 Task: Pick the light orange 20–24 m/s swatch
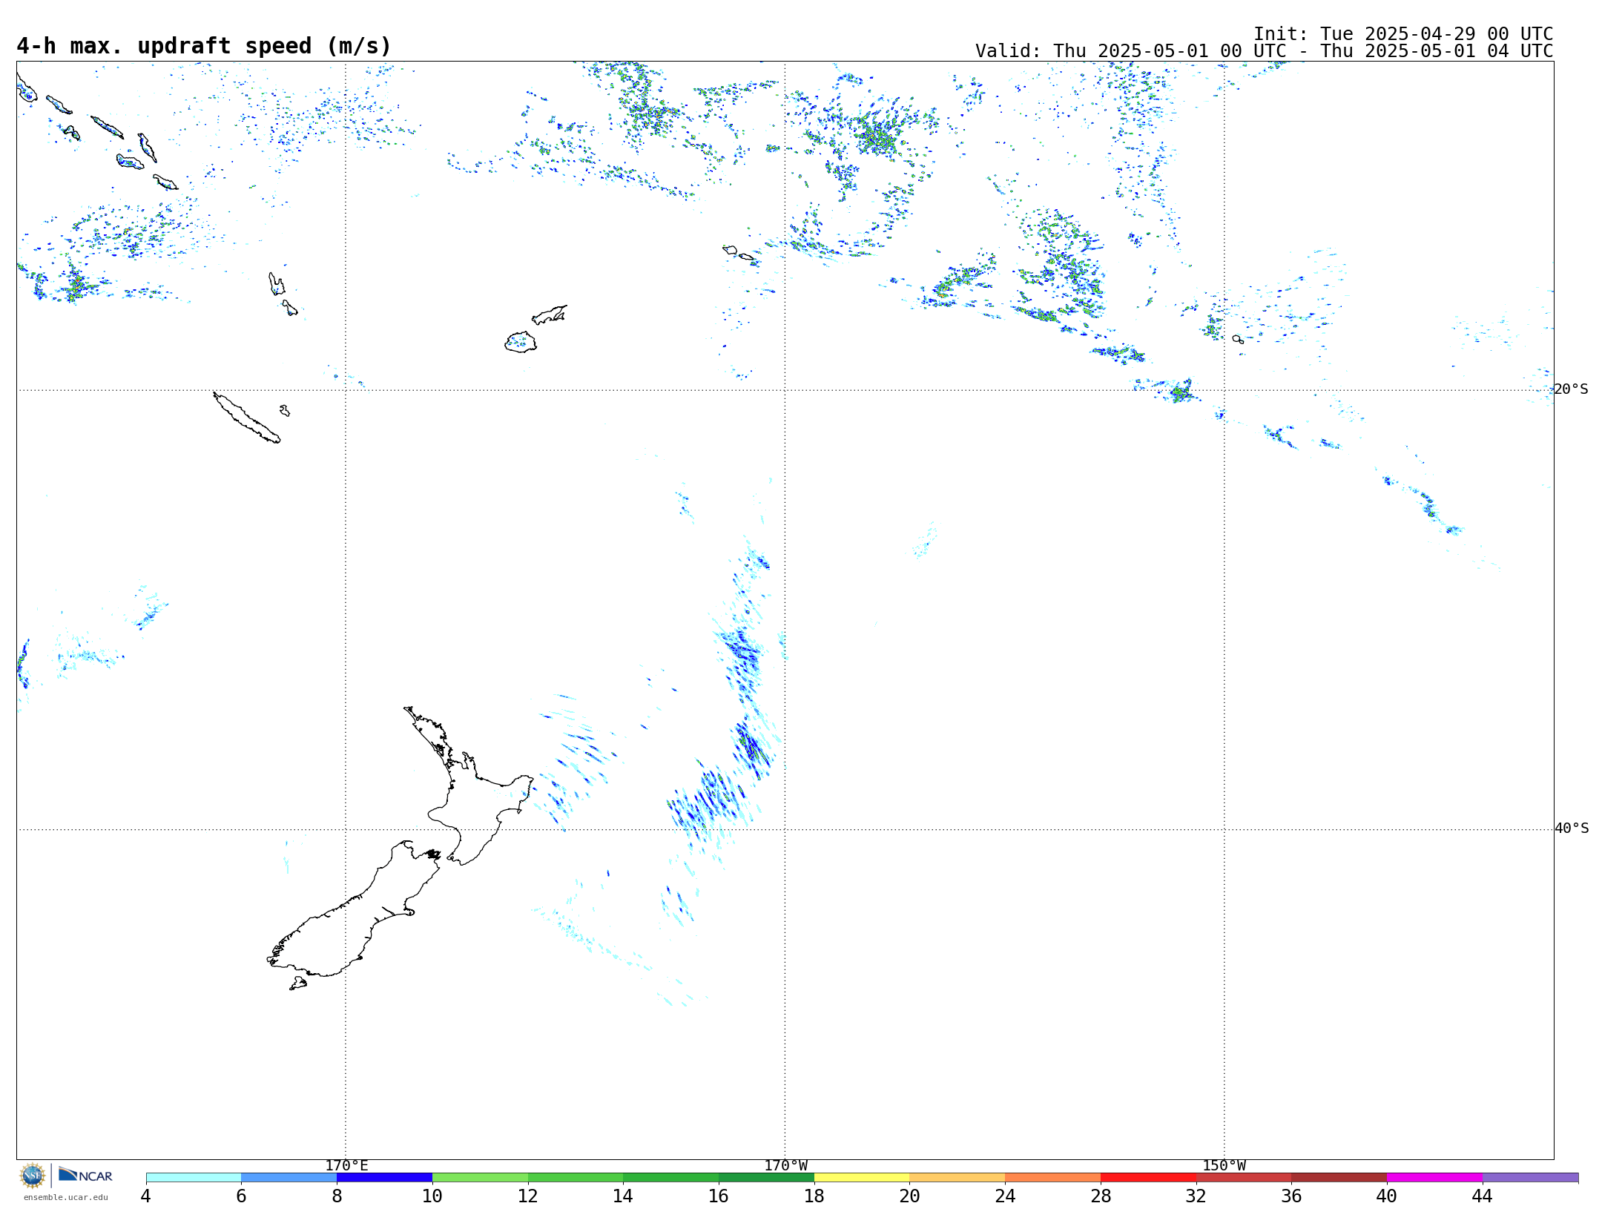pos(957,1178)
